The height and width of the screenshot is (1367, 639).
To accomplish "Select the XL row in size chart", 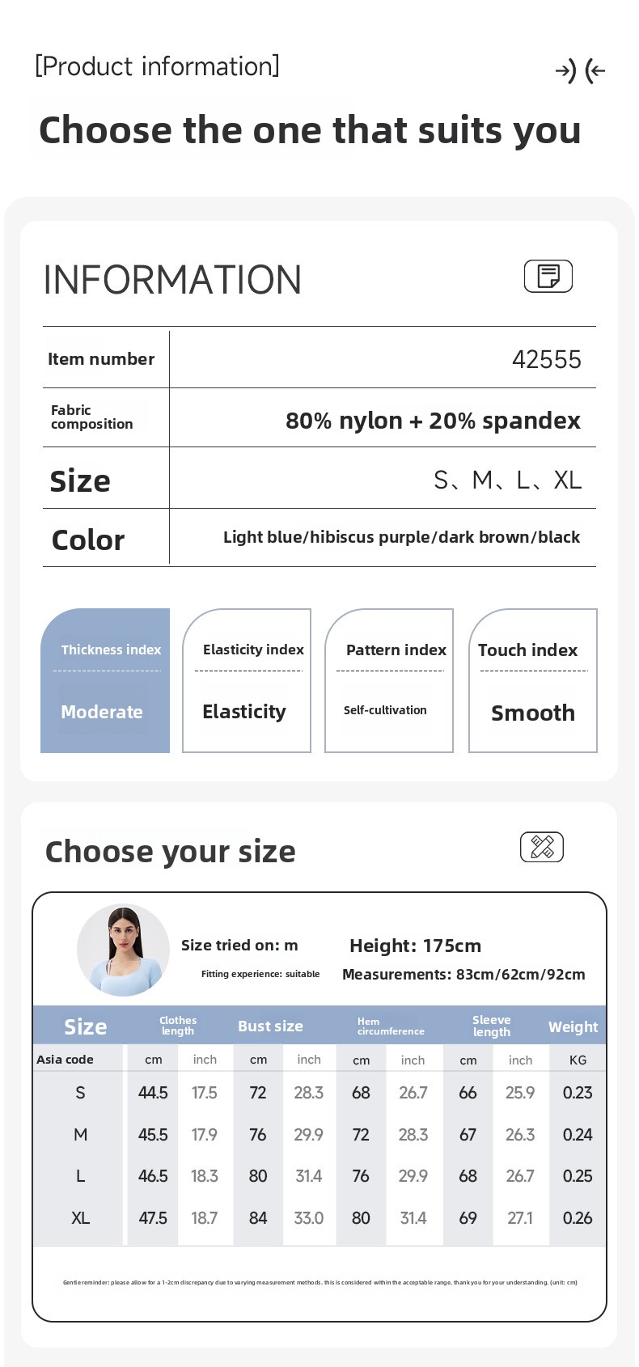I will 80,1218.
